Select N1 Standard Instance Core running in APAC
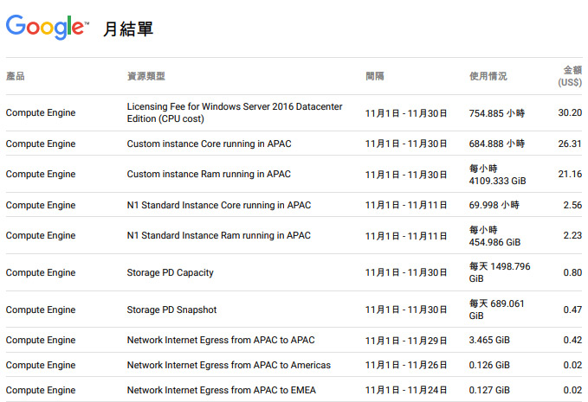588x402 pixels. click(x=219, y=205)
